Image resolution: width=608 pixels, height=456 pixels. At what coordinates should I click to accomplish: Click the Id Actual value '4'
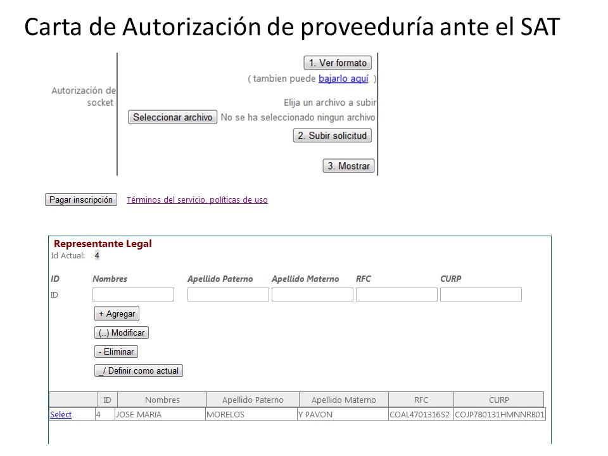(x=97, y=255)
